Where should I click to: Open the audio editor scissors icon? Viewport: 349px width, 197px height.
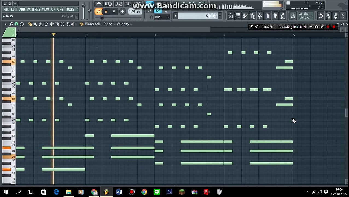[328, 16]
